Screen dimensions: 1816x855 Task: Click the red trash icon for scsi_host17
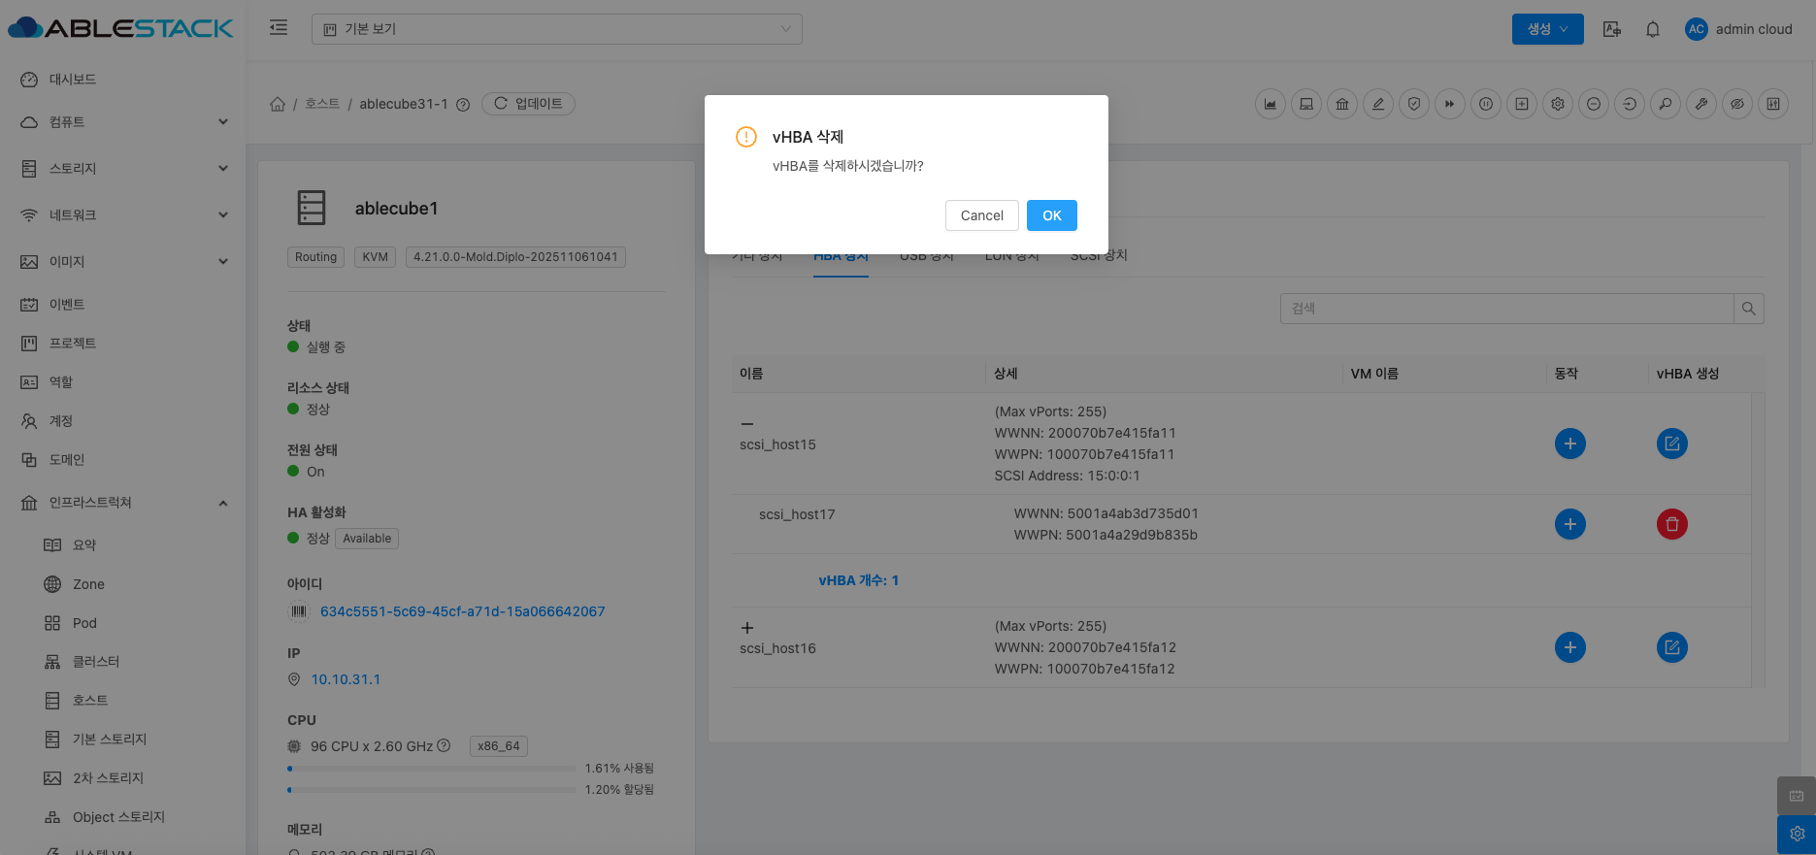pos(1671,524)
